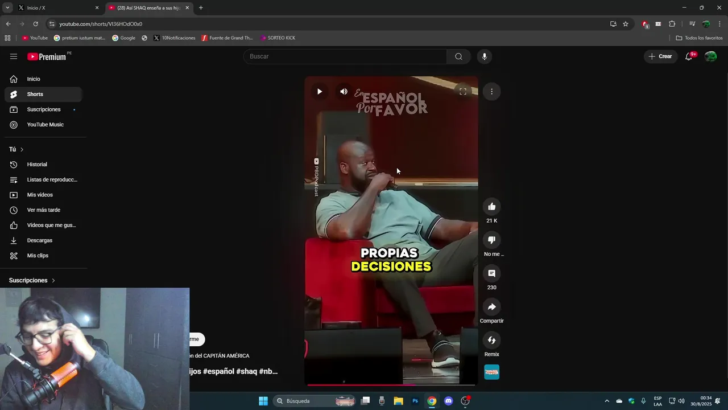Bookmark this page with the star icon
The height and width of the screenshot is (410, 728).
click(x=626, y=24)
